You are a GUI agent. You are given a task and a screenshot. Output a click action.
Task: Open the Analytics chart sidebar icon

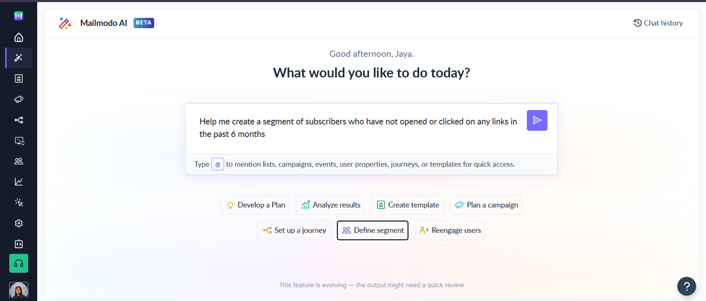tap(18, 182)
